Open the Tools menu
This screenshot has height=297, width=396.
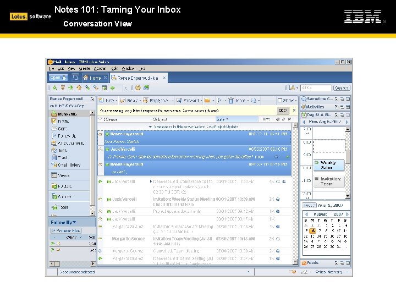tap(114, 68)
